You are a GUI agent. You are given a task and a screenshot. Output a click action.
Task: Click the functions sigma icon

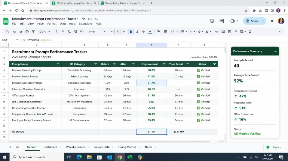250,32
